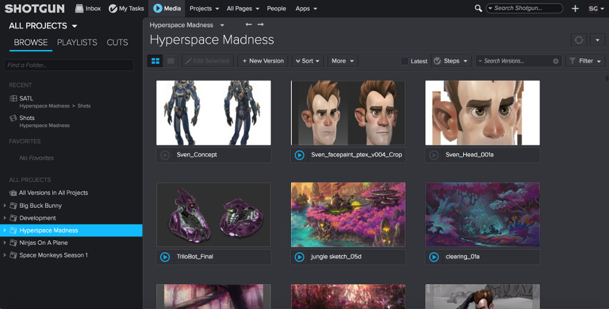Image resolution: width=609 pixels, height=309 pixels.
Task: Open Sven_Concept version name
Action: click(x=196, y=155)
